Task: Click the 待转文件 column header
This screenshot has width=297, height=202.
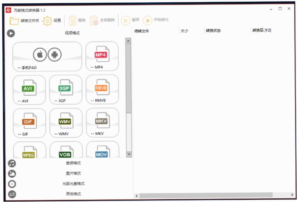Action: point(142,31)
